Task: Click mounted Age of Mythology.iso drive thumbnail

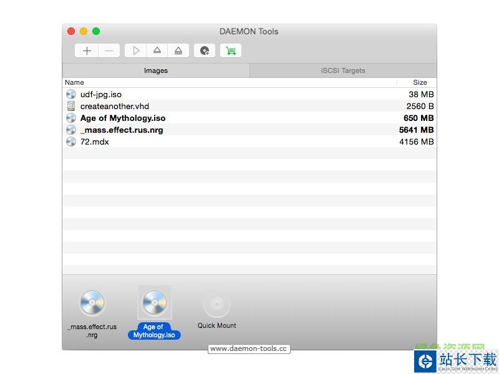Action: (154, 304)
